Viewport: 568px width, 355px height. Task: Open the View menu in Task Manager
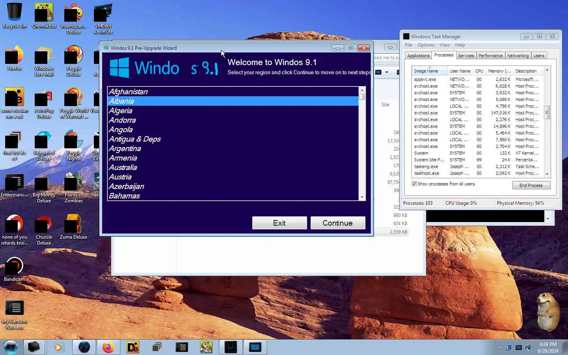click(x=445, y=45)
